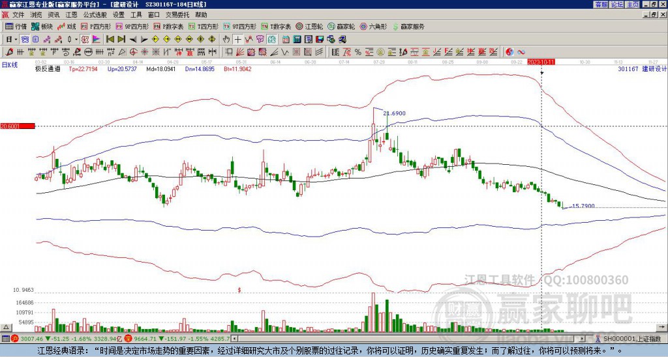Jump to the first bar icon
Screen dimensions: 668x357
[x=110, y=40]
